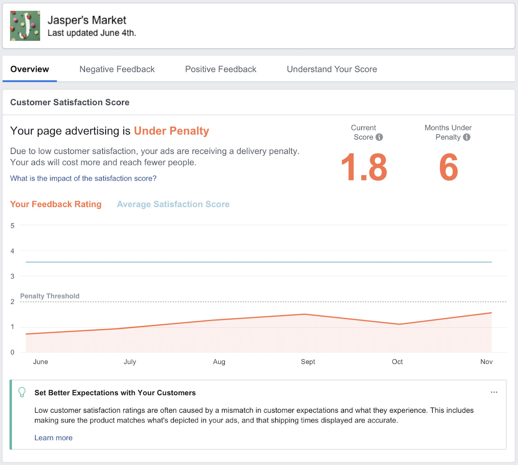Click the Learn more link

[53, 438]
